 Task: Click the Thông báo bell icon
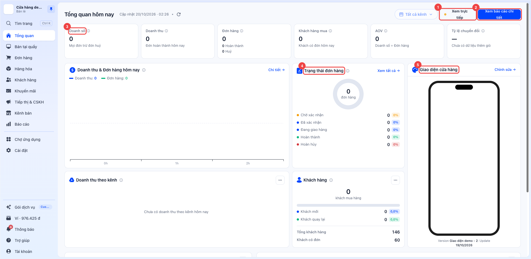point(9,229)
